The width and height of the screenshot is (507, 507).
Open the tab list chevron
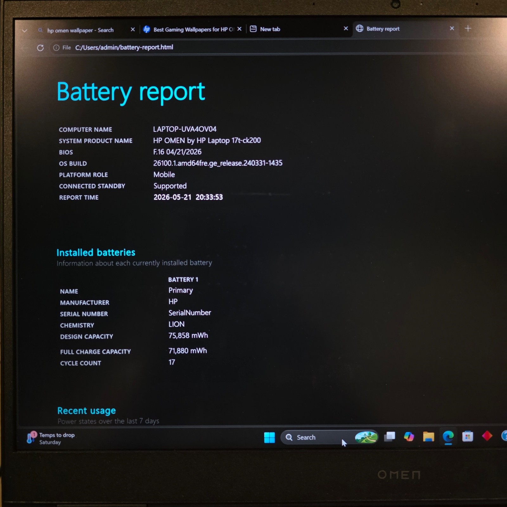pos(24,31)
